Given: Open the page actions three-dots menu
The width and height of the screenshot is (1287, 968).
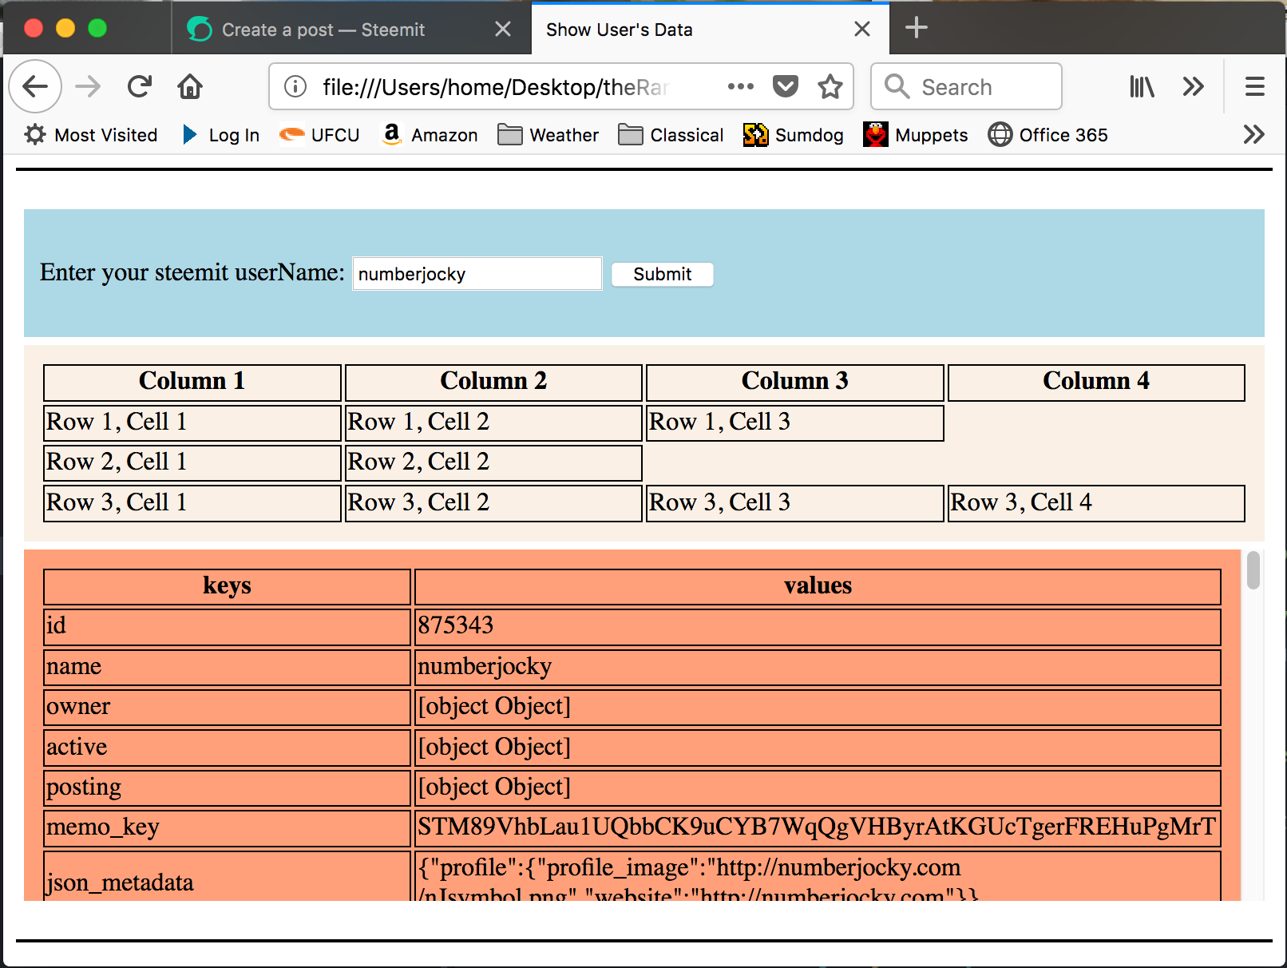Looking at the screenshot, I should pos(741,86).
